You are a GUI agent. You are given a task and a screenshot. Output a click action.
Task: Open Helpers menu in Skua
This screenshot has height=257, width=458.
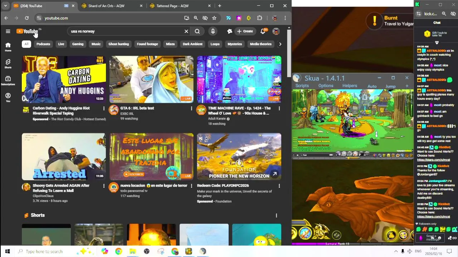pyautogui.click(x=350, y=86)
